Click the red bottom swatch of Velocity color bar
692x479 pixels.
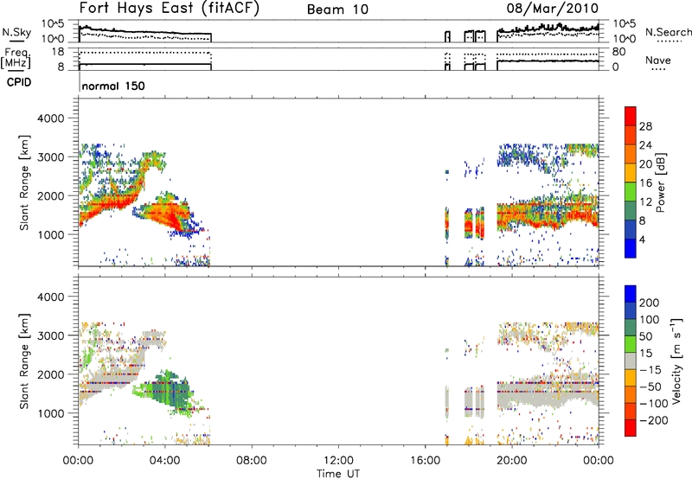pos(631,427)
